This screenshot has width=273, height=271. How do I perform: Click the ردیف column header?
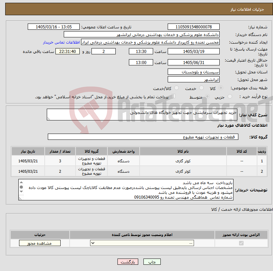(x=262, y=151)
